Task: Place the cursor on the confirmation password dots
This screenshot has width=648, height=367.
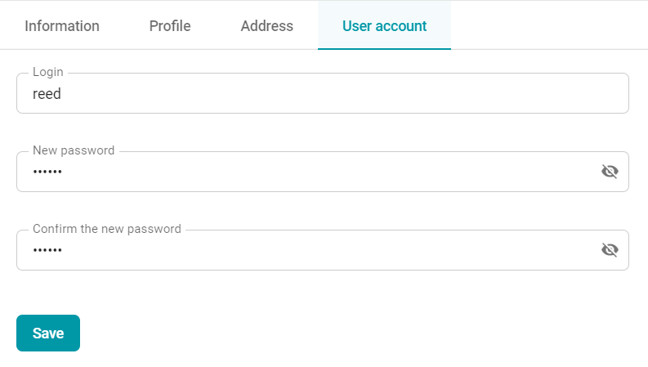Action: [x=47, y=250]
